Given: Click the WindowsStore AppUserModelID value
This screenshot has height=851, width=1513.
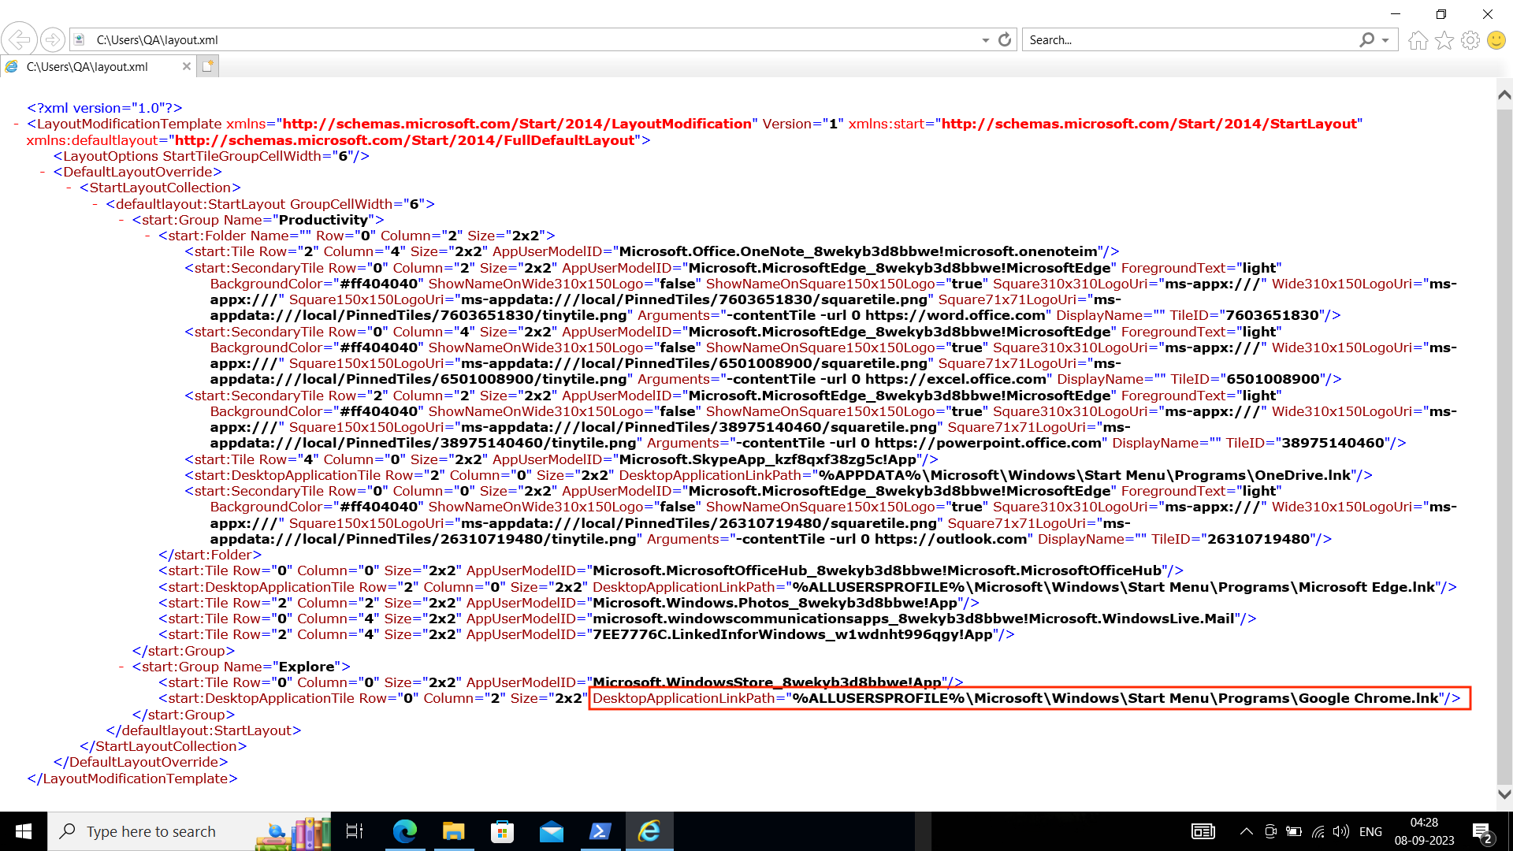Looking at the screenshot, I should pos(767,682).
